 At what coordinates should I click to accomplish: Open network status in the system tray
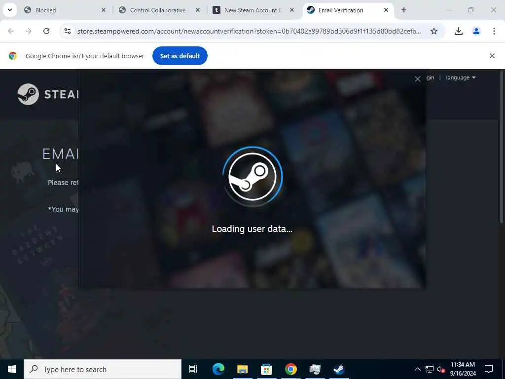[x=430, y=369]
